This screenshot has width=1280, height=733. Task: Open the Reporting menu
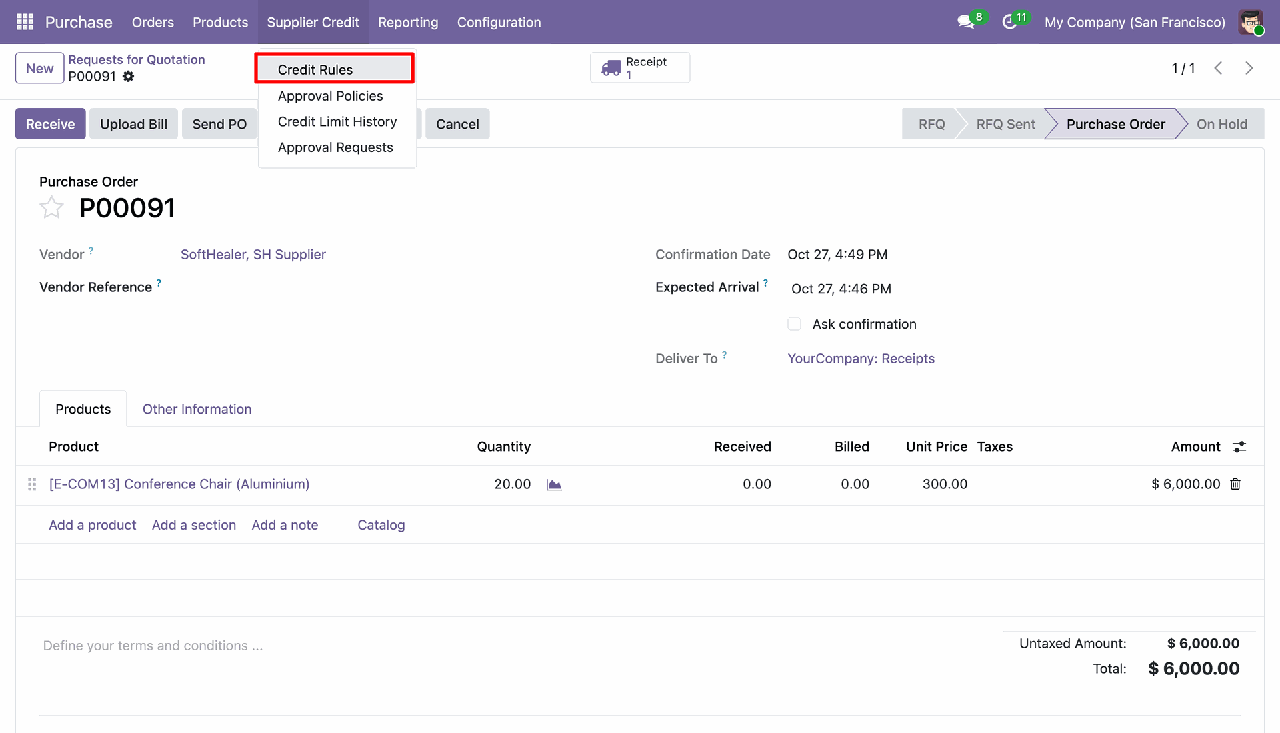[408, 22]
